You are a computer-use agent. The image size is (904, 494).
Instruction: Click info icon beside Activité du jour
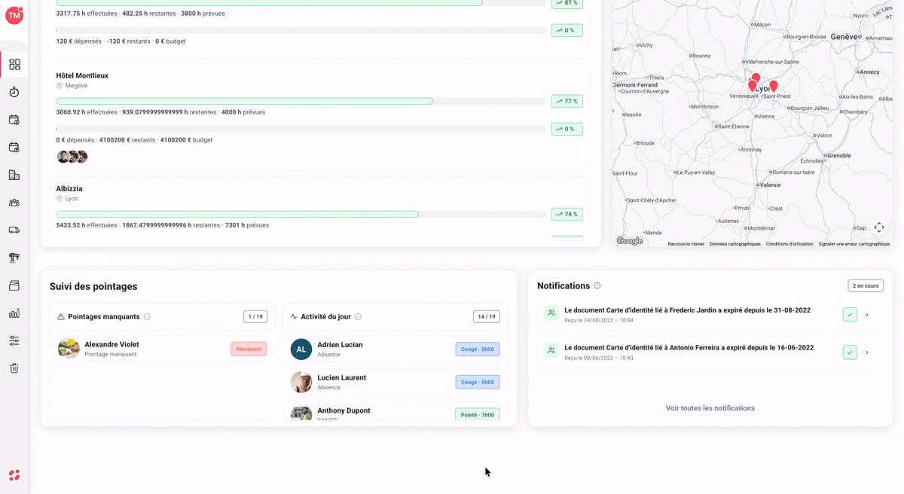[x=358, y=317]
